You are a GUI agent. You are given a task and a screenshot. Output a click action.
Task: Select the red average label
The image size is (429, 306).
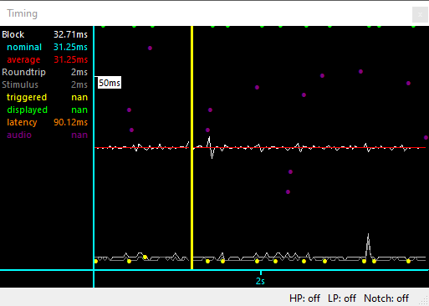pos(23,59)
